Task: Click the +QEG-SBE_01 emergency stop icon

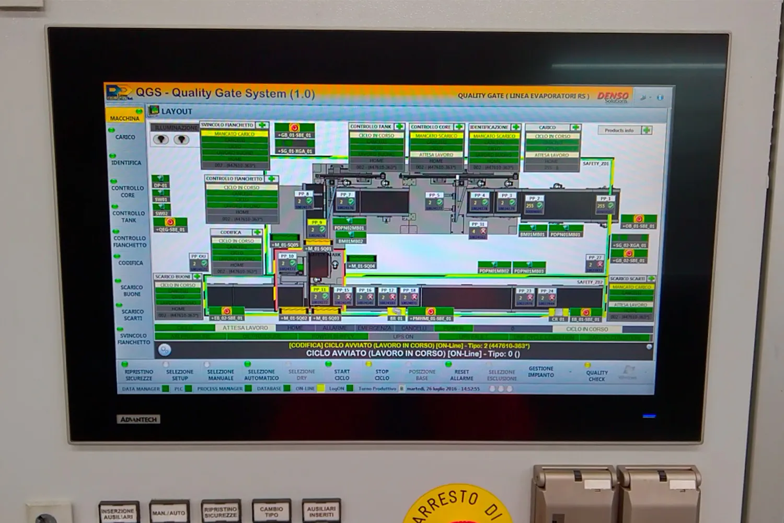Action: pos(170,222)
